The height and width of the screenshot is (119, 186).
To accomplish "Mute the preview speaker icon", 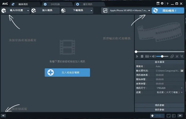I will tap(154, 56).
